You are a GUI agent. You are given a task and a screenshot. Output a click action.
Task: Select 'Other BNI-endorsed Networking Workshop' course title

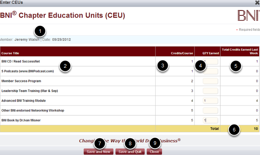coord(33,110)
